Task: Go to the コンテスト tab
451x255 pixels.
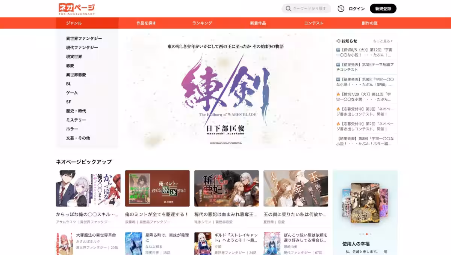Action: [313, 23]
